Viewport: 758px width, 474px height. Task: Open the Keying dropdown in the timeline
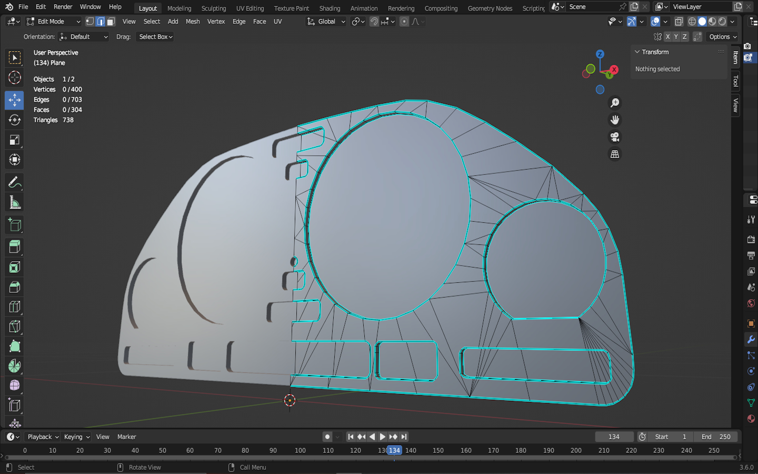[x=77, y=437]
